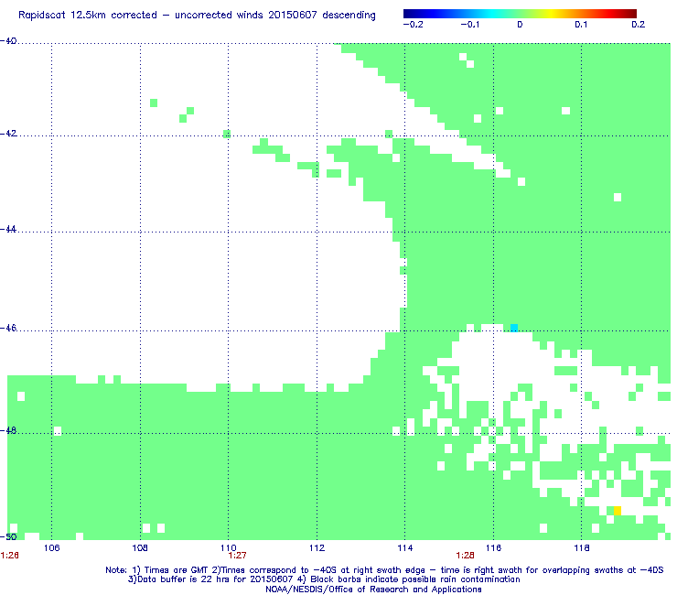Click the longitude label '114'
Image resolution: width=677 pixels, height=595 pixels.
click(x=405, y=548)
